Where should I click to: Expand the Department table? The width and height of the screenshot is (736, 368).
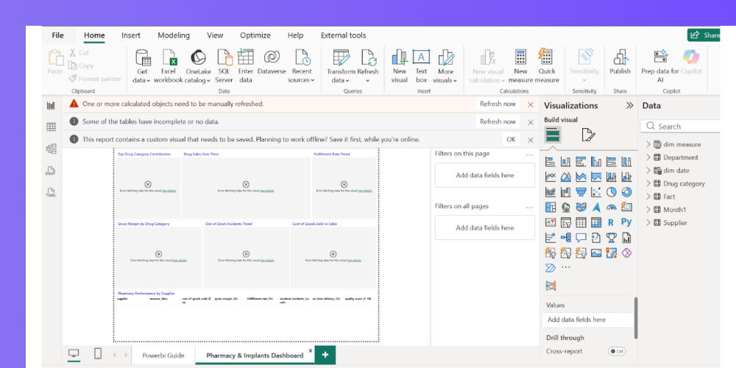(648, 158)
